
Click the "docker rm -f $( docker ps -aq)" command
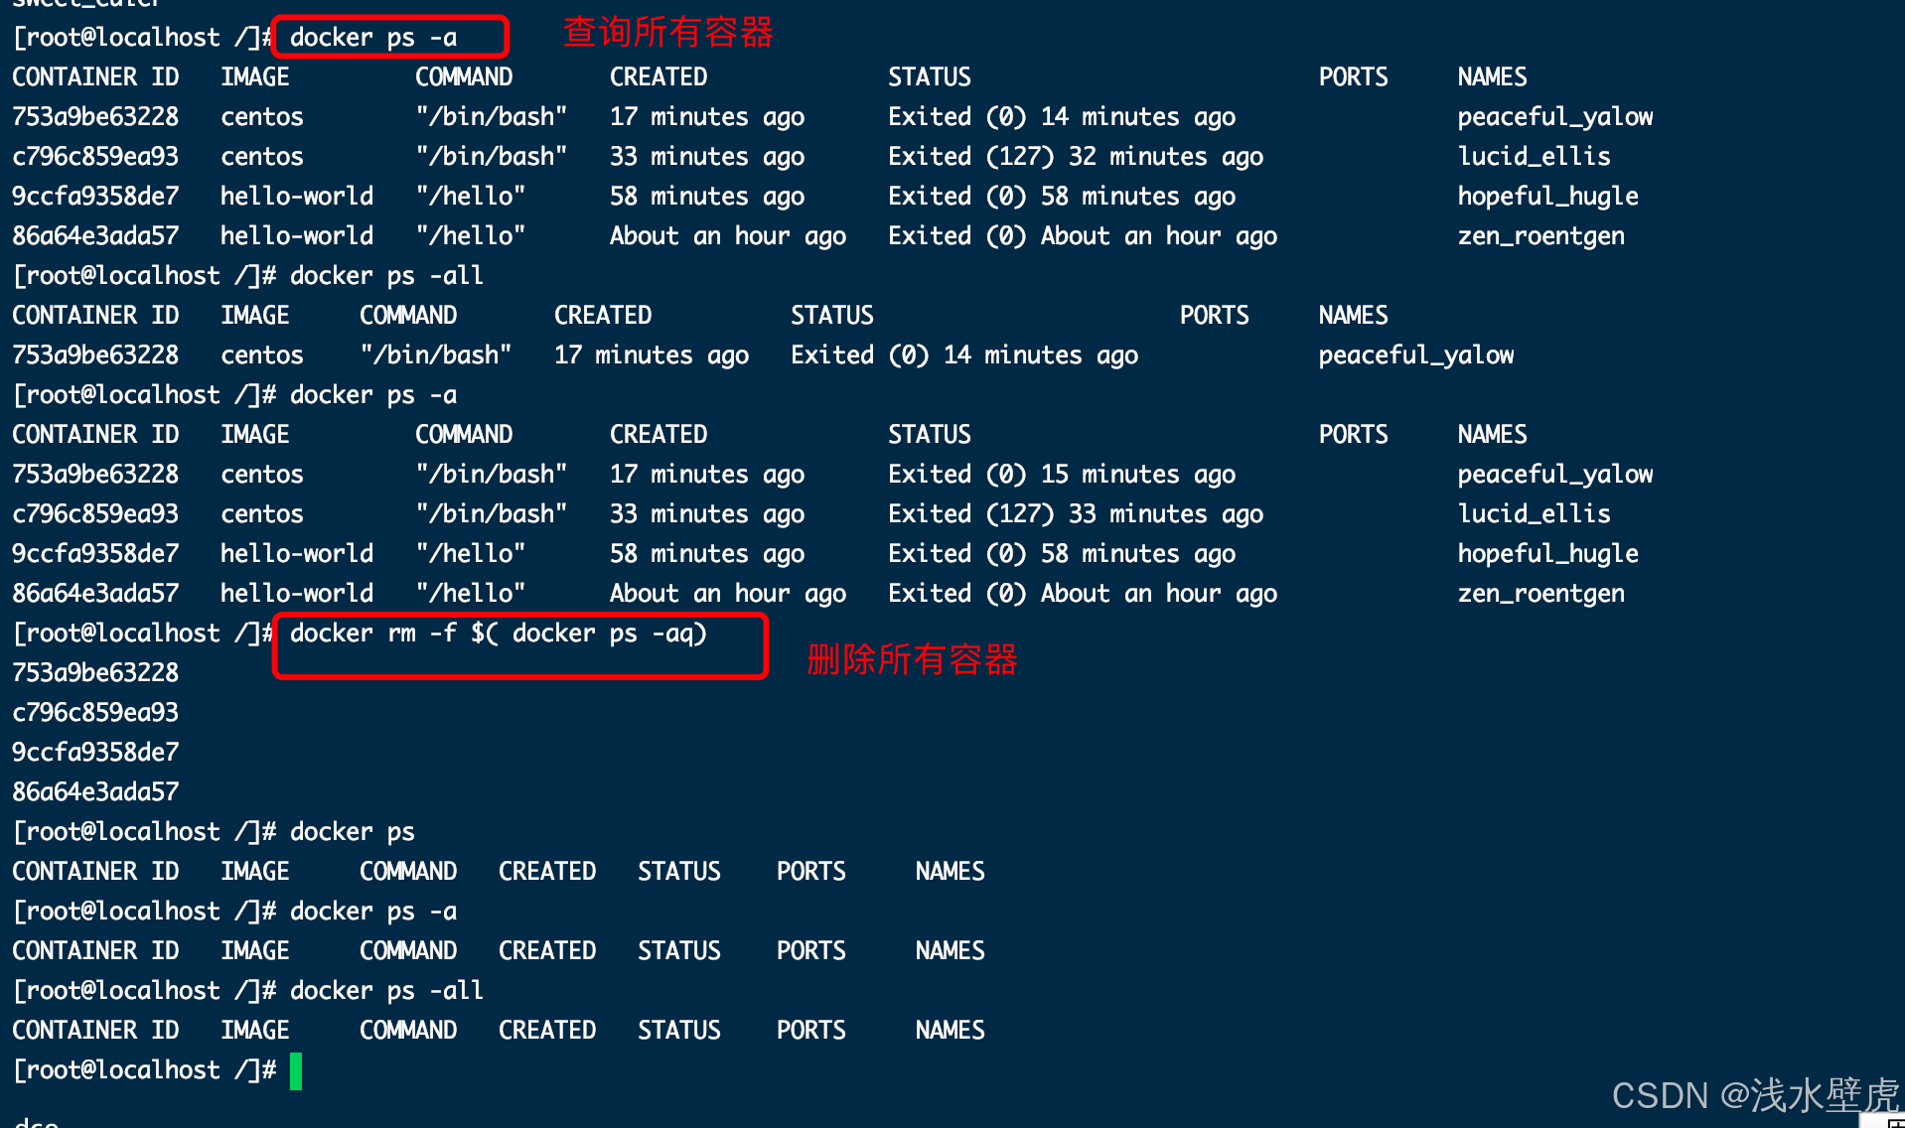click(498, 634)
